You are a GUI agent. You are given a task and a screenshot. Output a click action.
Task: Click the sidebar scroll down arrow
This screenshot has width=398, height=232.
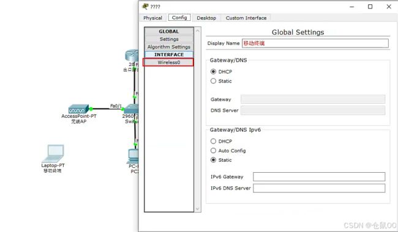click(x=198, y=209)
